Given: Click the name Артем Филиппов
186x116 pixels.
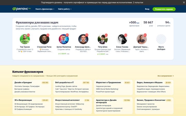Looking at the screenshot, I should click(64, 47).
